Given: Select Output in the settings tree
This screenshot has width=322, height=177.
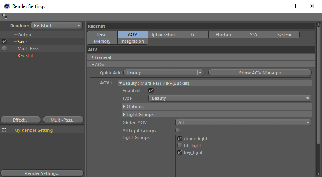Looking at the screenshot, I should click(25, 35).
